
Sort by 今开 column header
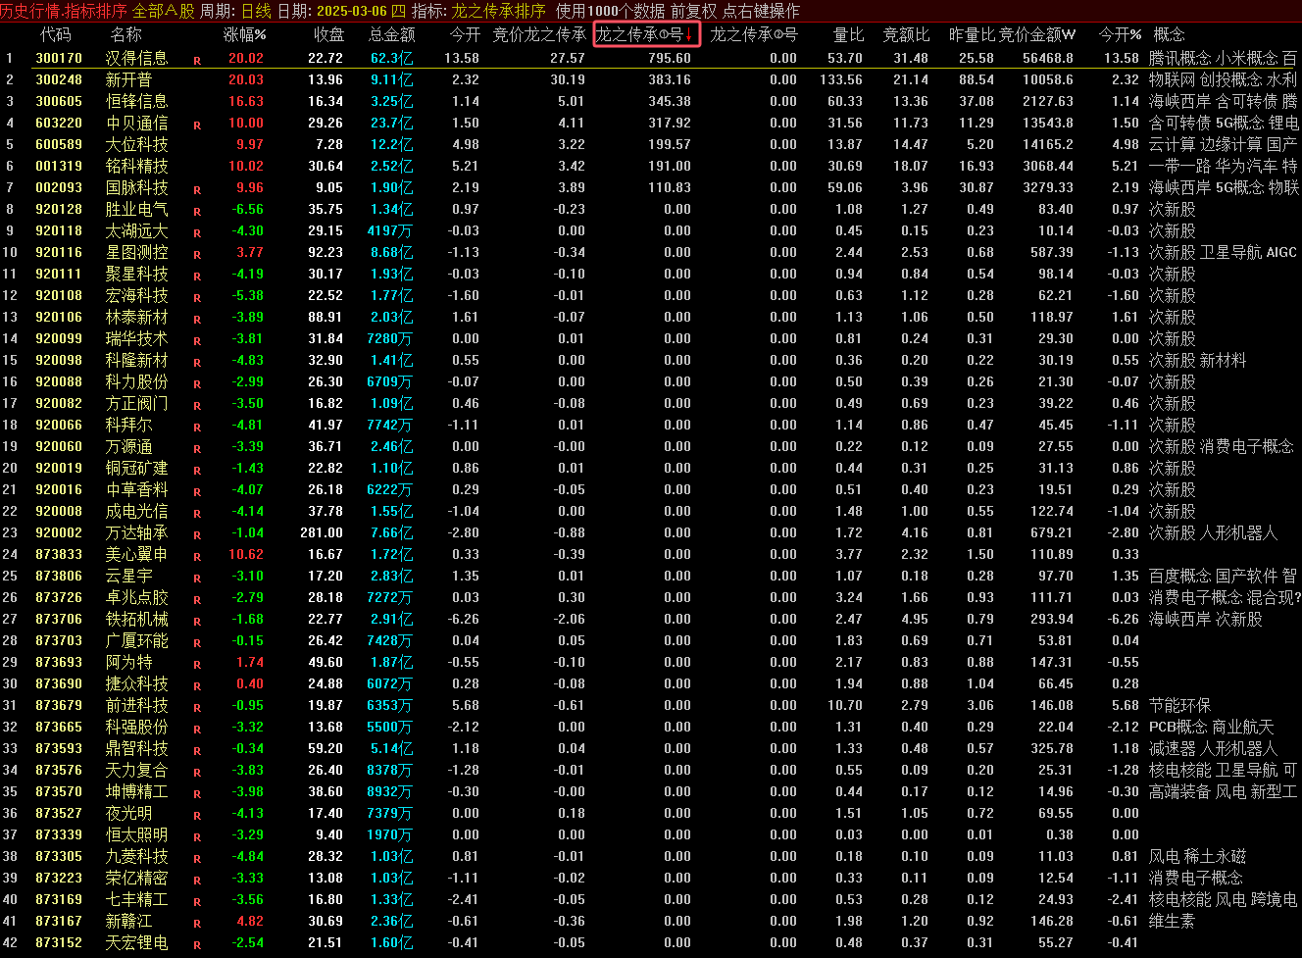click(x=465, y=34)
